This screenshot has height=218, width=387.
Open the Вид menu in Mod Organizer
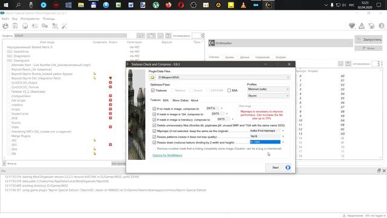pos(15,19)
